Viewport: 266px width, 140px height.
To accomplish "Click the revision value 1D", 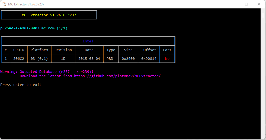I will [63, 59].
